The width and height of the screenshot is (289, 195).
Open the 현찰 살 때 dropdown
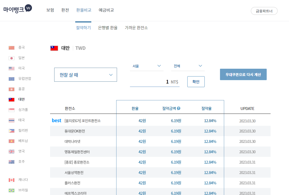86,74
